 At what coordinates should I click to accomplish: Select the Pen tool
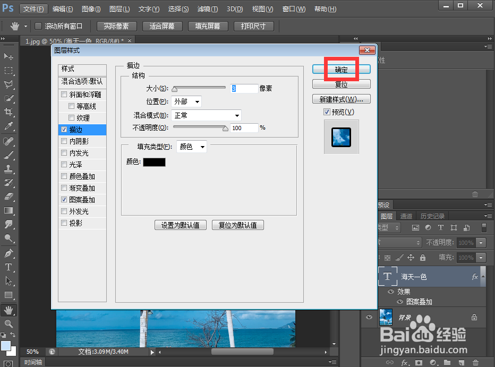8,252
